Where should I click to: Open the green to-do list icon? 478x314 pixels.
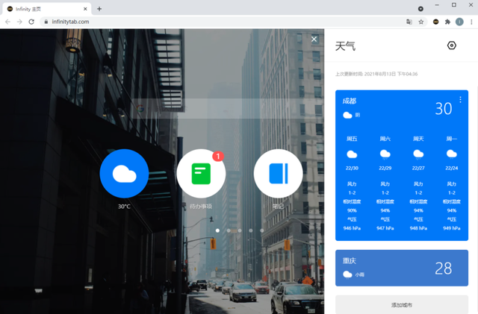point(201,174)
